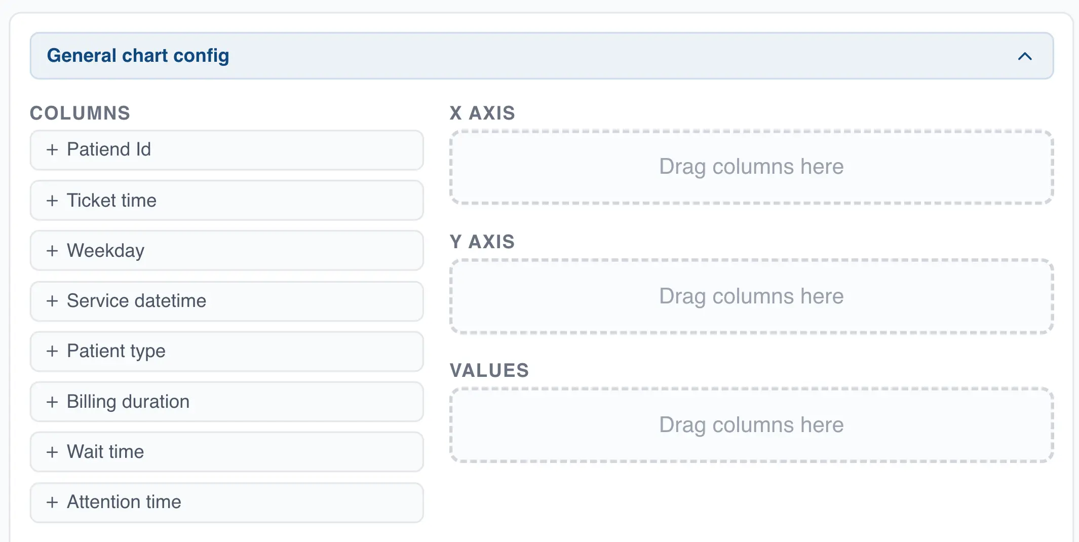
Task: Select the Attention time column item
Action: (x=226, y=502)
